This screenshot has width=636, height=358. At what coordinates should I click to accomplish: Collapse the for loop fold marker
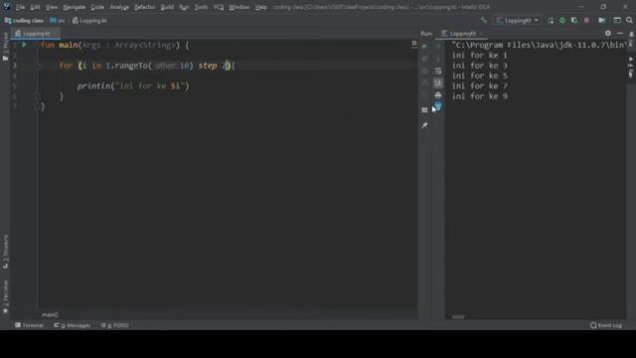click(38, 66)
